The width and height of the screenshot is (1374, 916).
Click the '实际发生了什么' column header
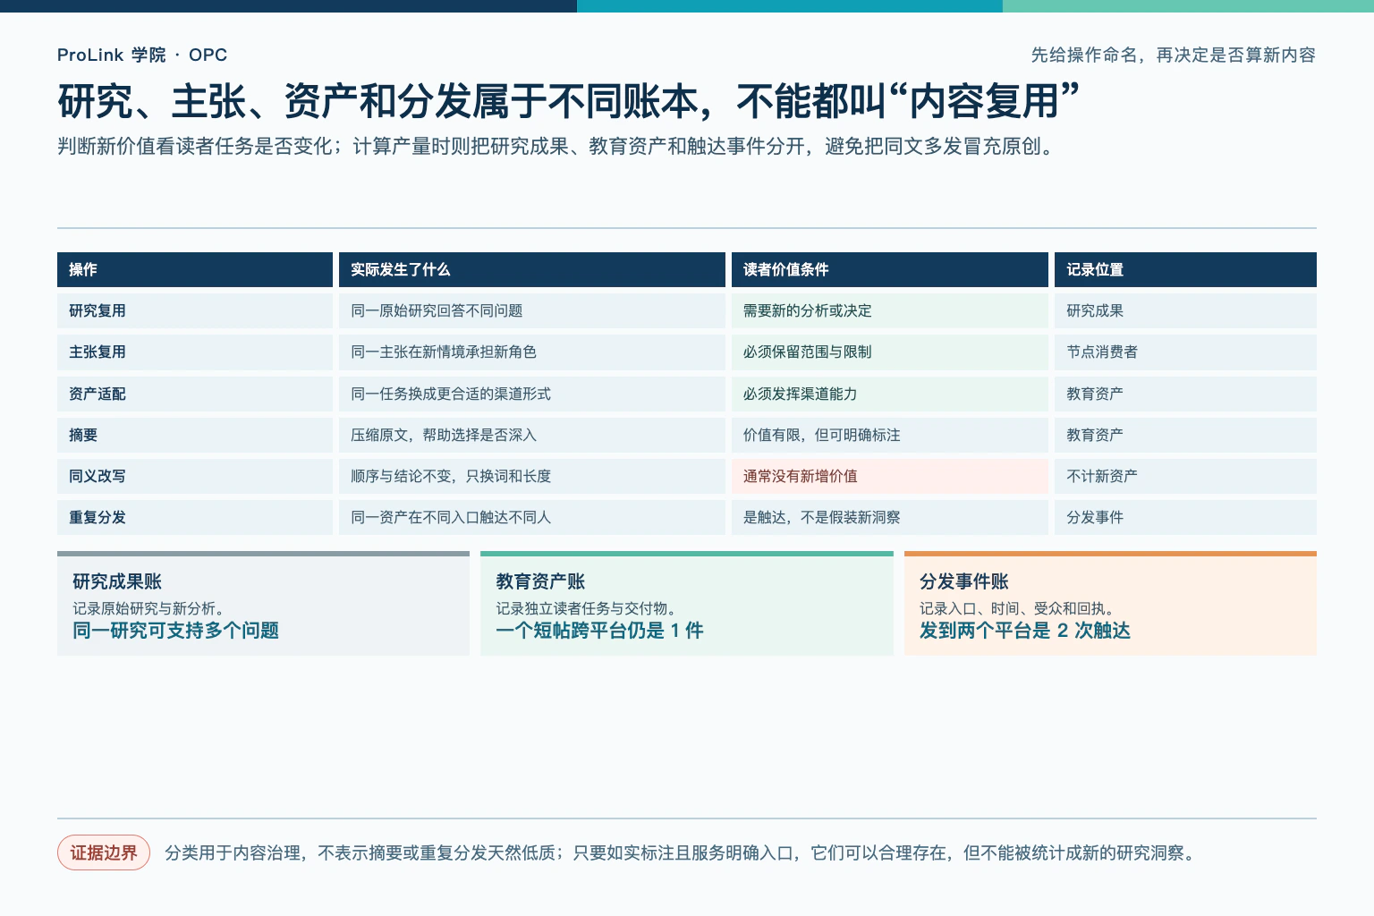tap(532, 269)
